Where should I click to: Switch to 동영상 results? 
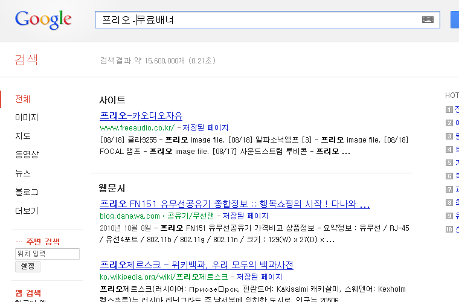[x=27, y=155]
